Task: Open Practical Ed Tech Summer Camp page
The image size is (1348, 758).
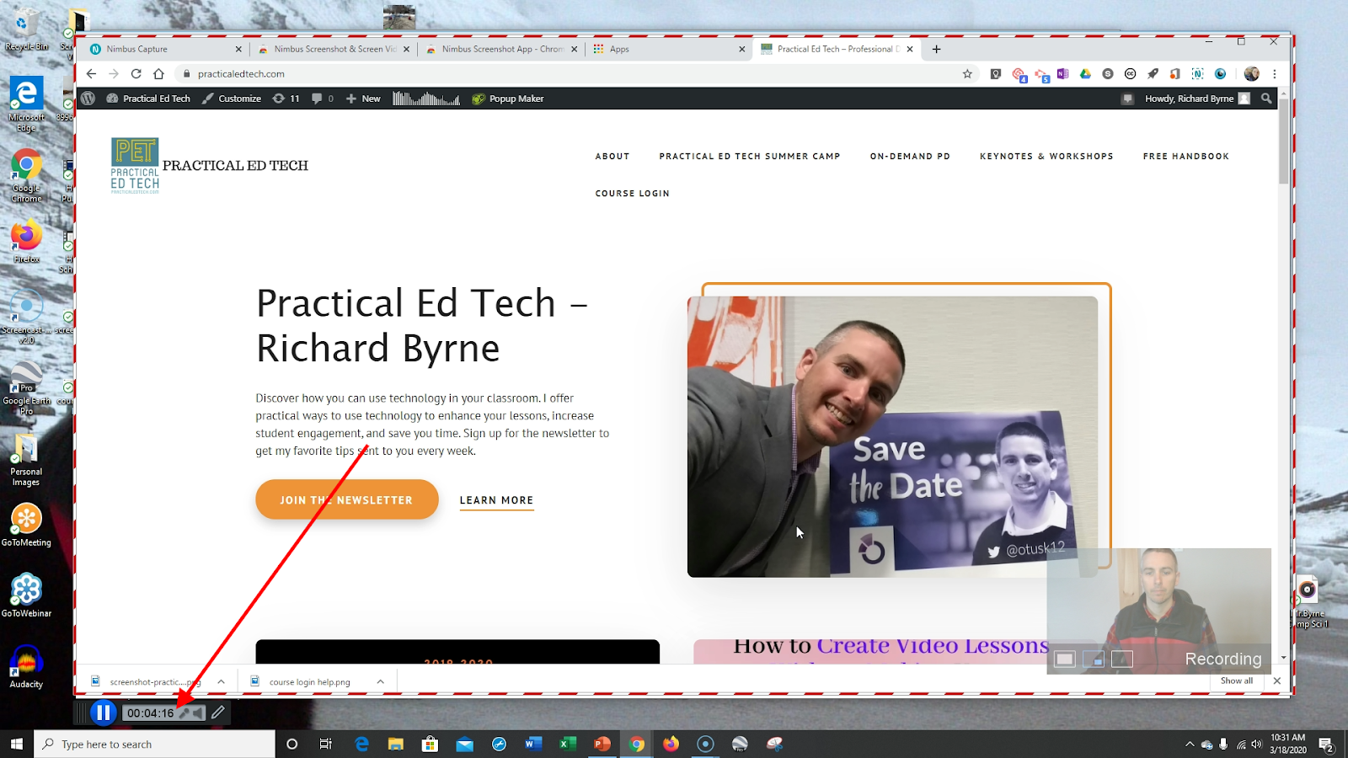Action: click(750, 157)
